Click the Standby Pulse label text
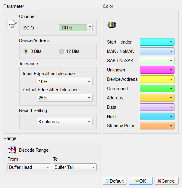This screenshot has width=182, height=188. [121, 126]
